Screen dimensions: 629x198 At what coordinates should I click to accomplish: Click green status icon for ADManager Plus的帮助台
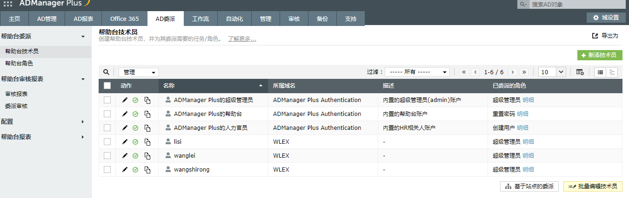point(135,114)
